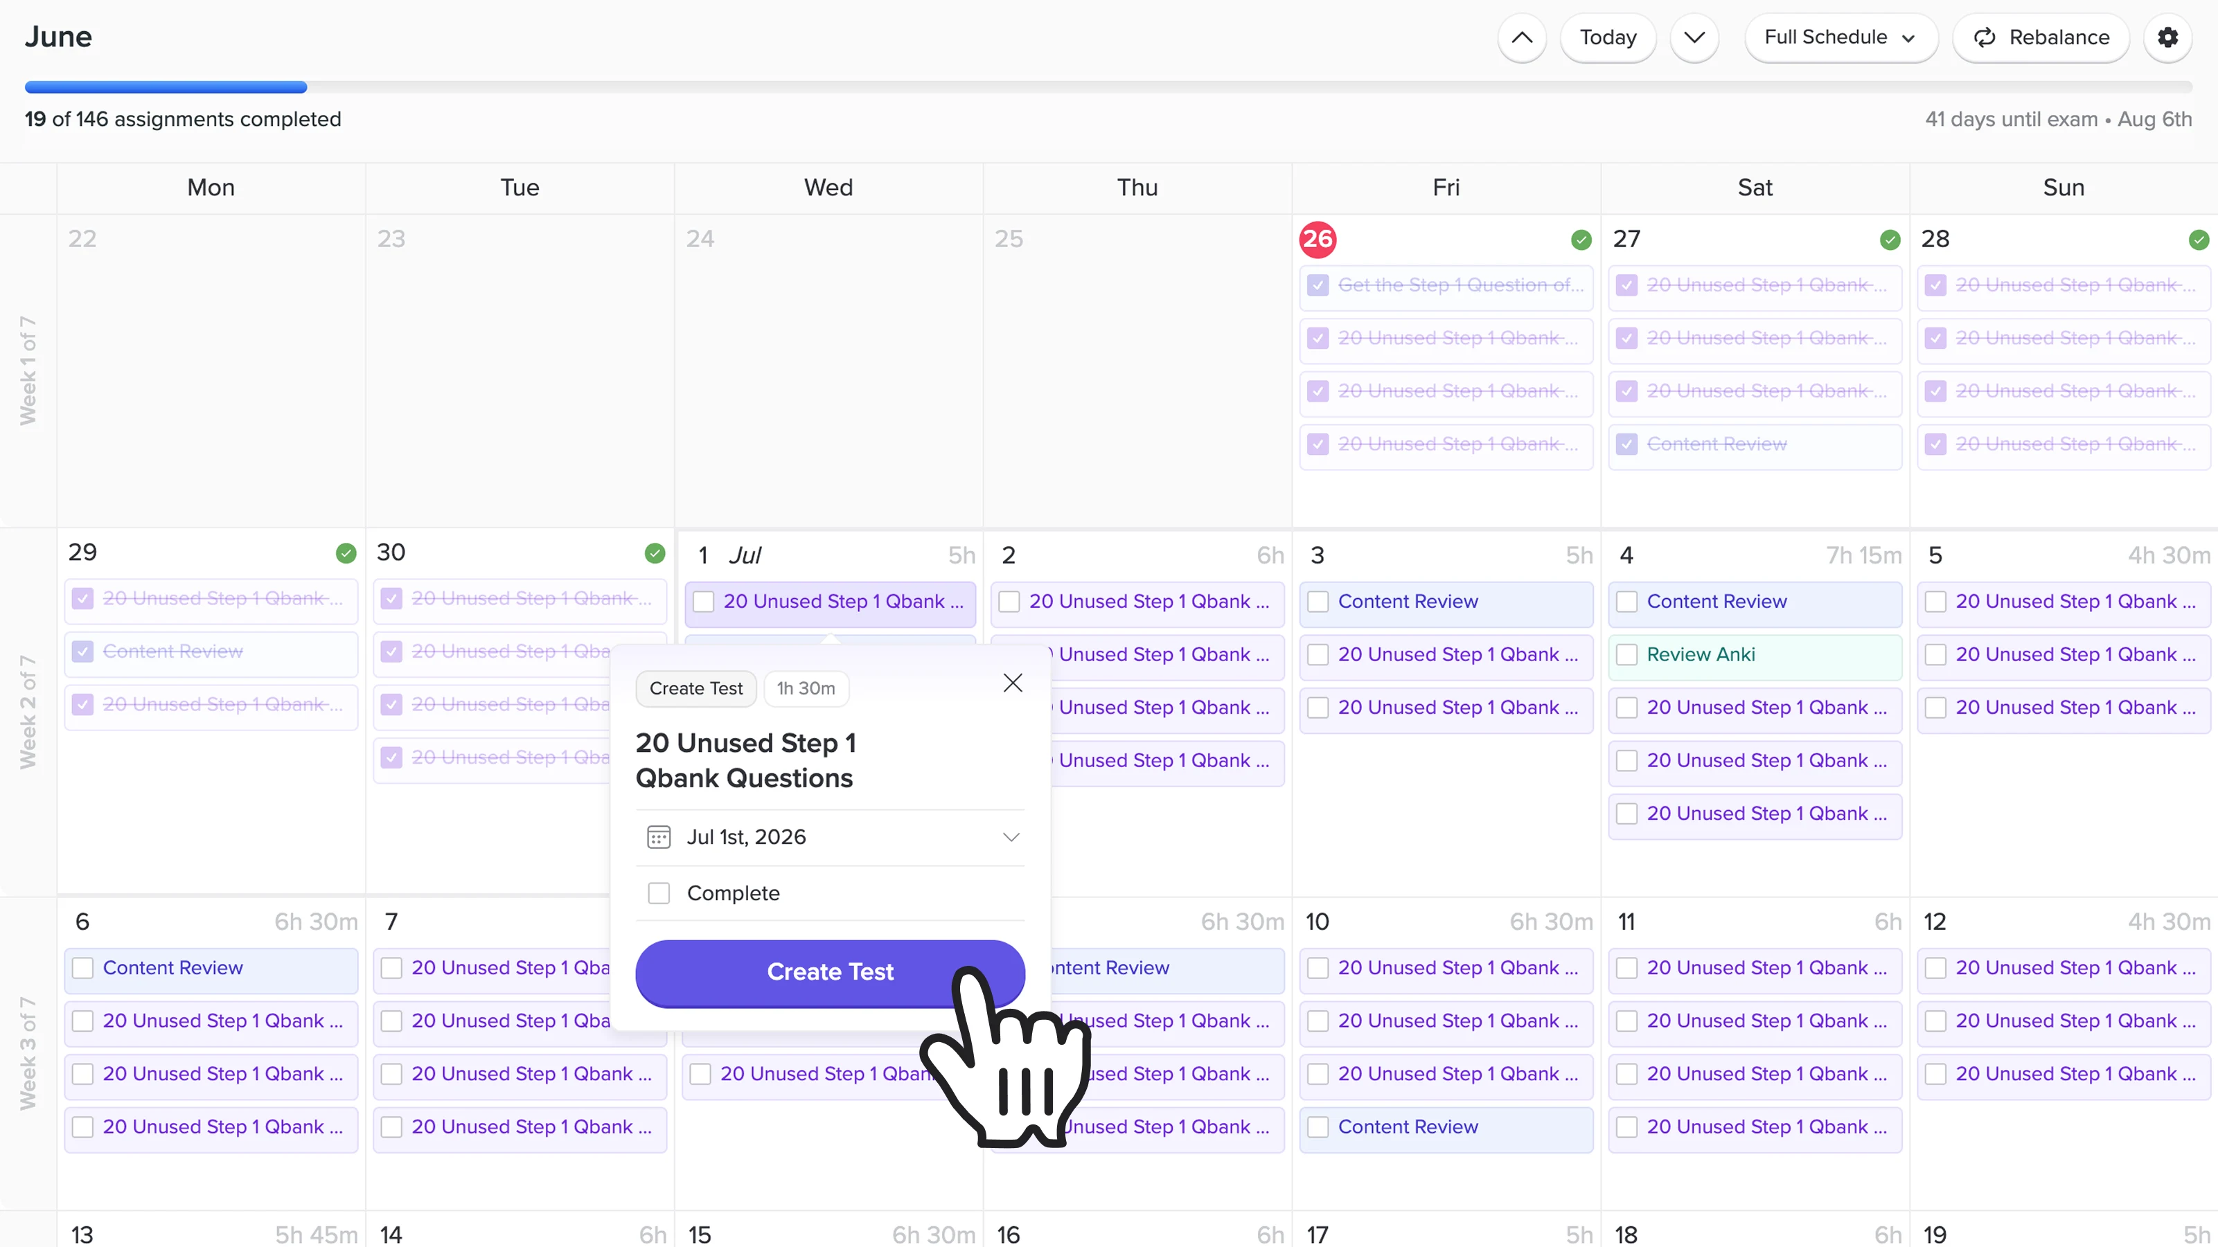Image resolution: width=2218 pixels, height=1247 pixels.
Task: Open the Full Schedule dropdown
Action: pos(1841,37)
